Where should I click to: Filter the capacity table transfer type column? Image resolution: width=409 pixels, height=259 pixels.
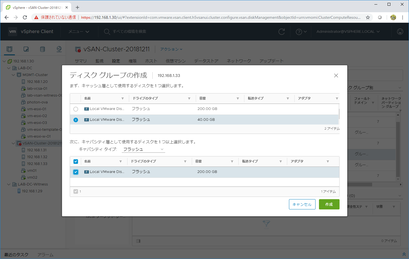(x=281, y=162)
